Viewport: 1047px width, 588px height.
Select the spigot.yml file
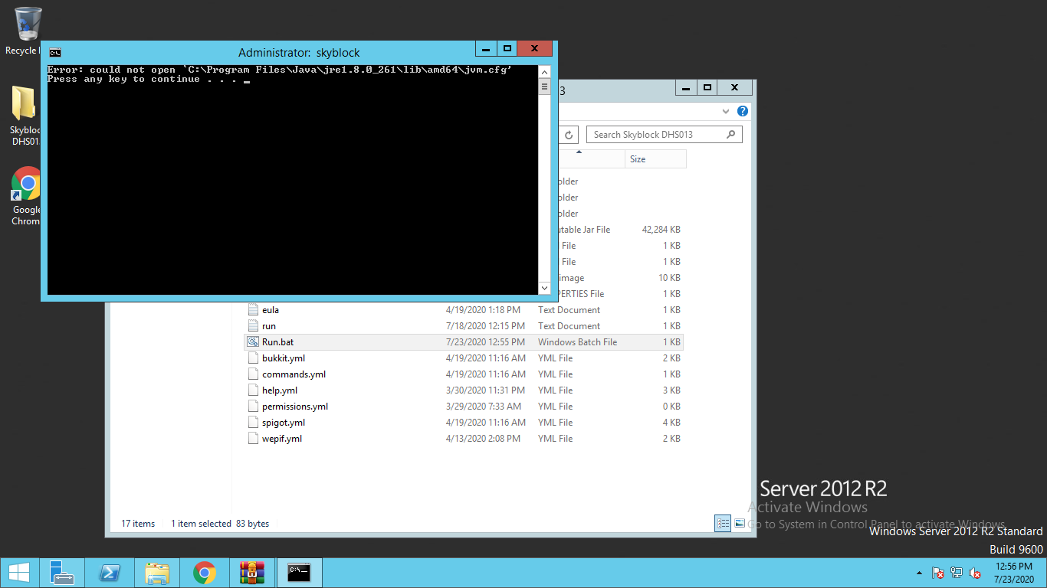click(283, 423)
